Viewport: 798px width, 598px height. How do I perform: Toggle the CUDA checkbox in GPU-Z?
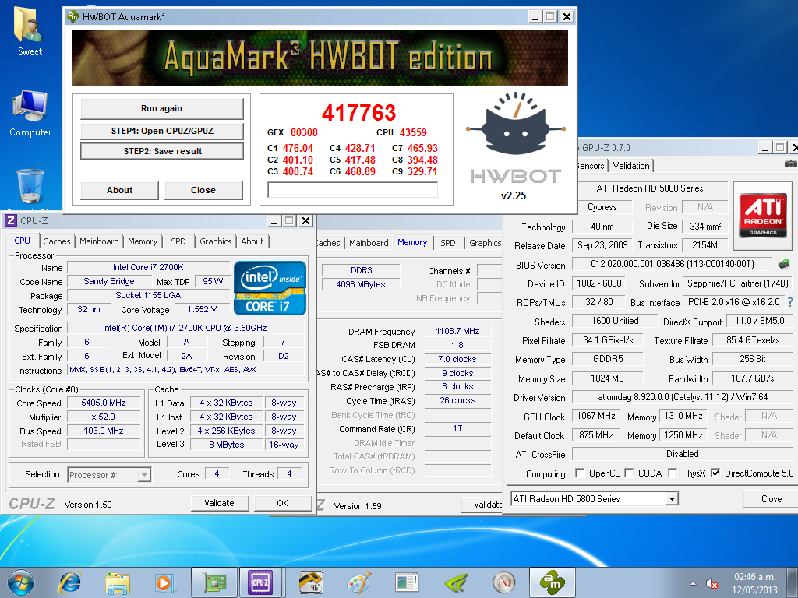(629, 473)
